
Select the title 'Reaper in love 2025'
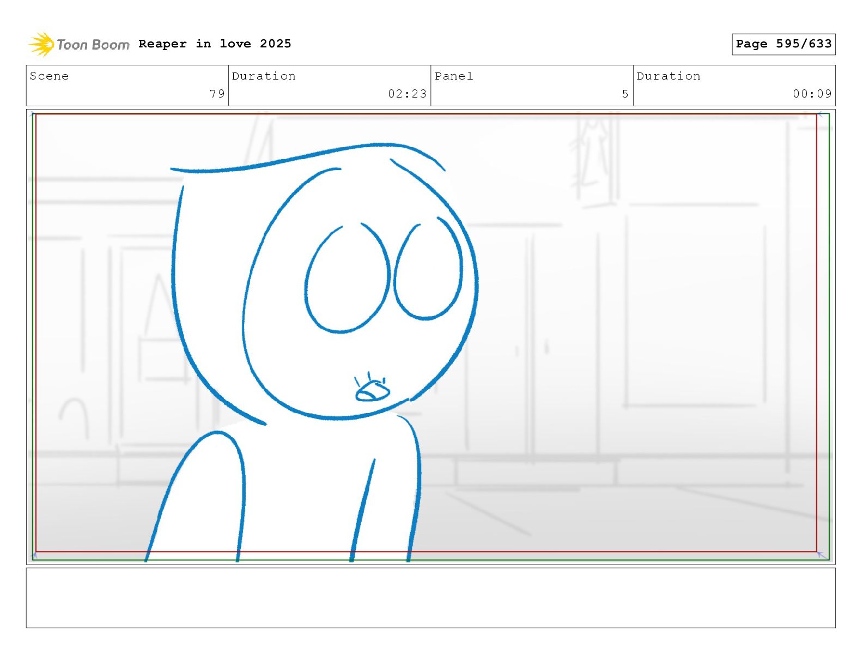(x=215, y=44)
